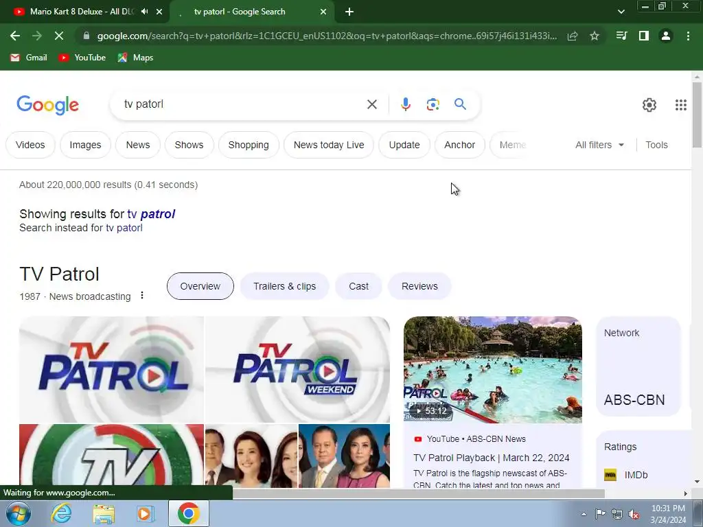The image size is (703, 527).
Task: Click the magnifier search button
Action: (x=461, y=104)
